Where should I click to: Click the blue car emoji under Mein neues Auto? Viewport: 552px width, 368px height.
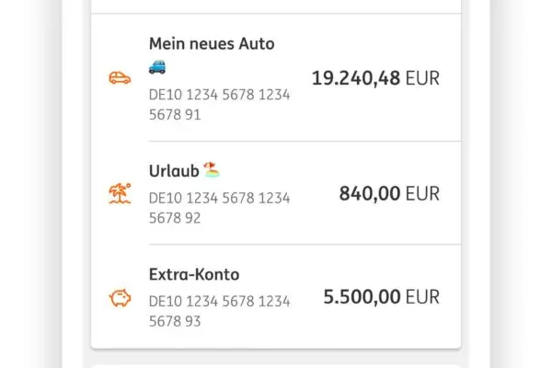(157, 66)
